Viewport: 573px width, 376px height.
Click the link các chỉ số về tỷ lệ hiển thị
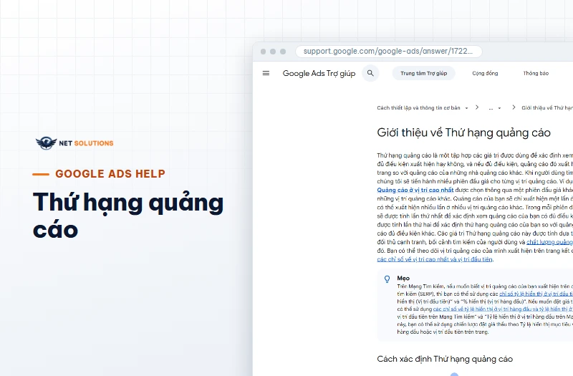503,309
